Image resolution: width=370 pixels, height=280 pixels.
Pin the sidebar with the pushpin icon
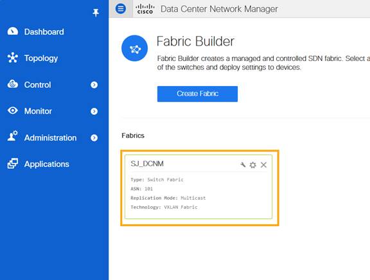click(96, 13)
